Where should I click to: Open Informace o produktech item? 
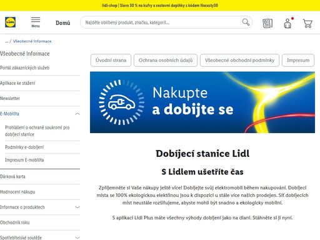22,207
